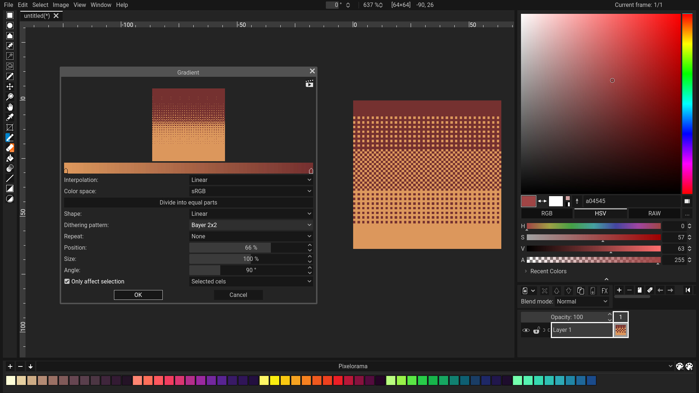Image resolution: width=699 pixels, height=393 pixels.
Task: Open the Interpolation dropdown
Action: [x=250, y=180]
